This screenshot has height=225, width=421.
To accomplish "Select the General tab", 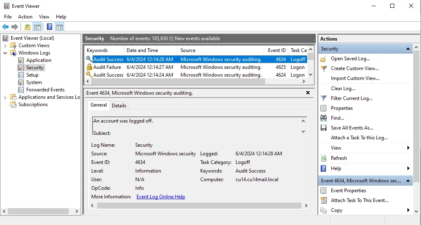I will click(99, 105).
